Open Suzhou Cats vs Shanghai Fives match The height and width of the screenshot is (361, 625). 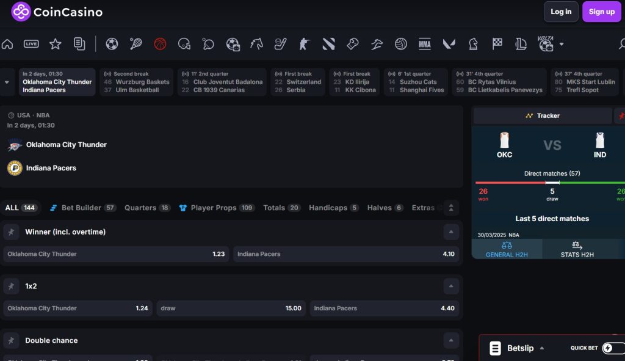416,82
